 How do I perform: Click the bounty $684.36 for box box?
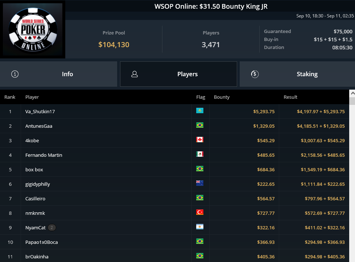click(266, 169)
